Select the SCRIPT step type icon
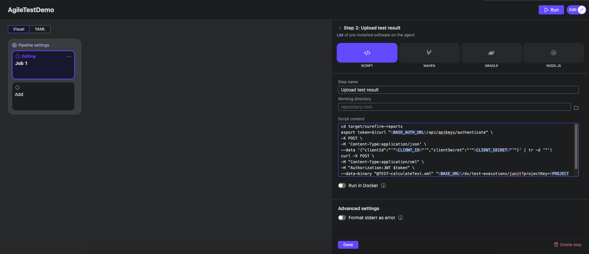The image size is (589, 254). click(x=367, y=53)
